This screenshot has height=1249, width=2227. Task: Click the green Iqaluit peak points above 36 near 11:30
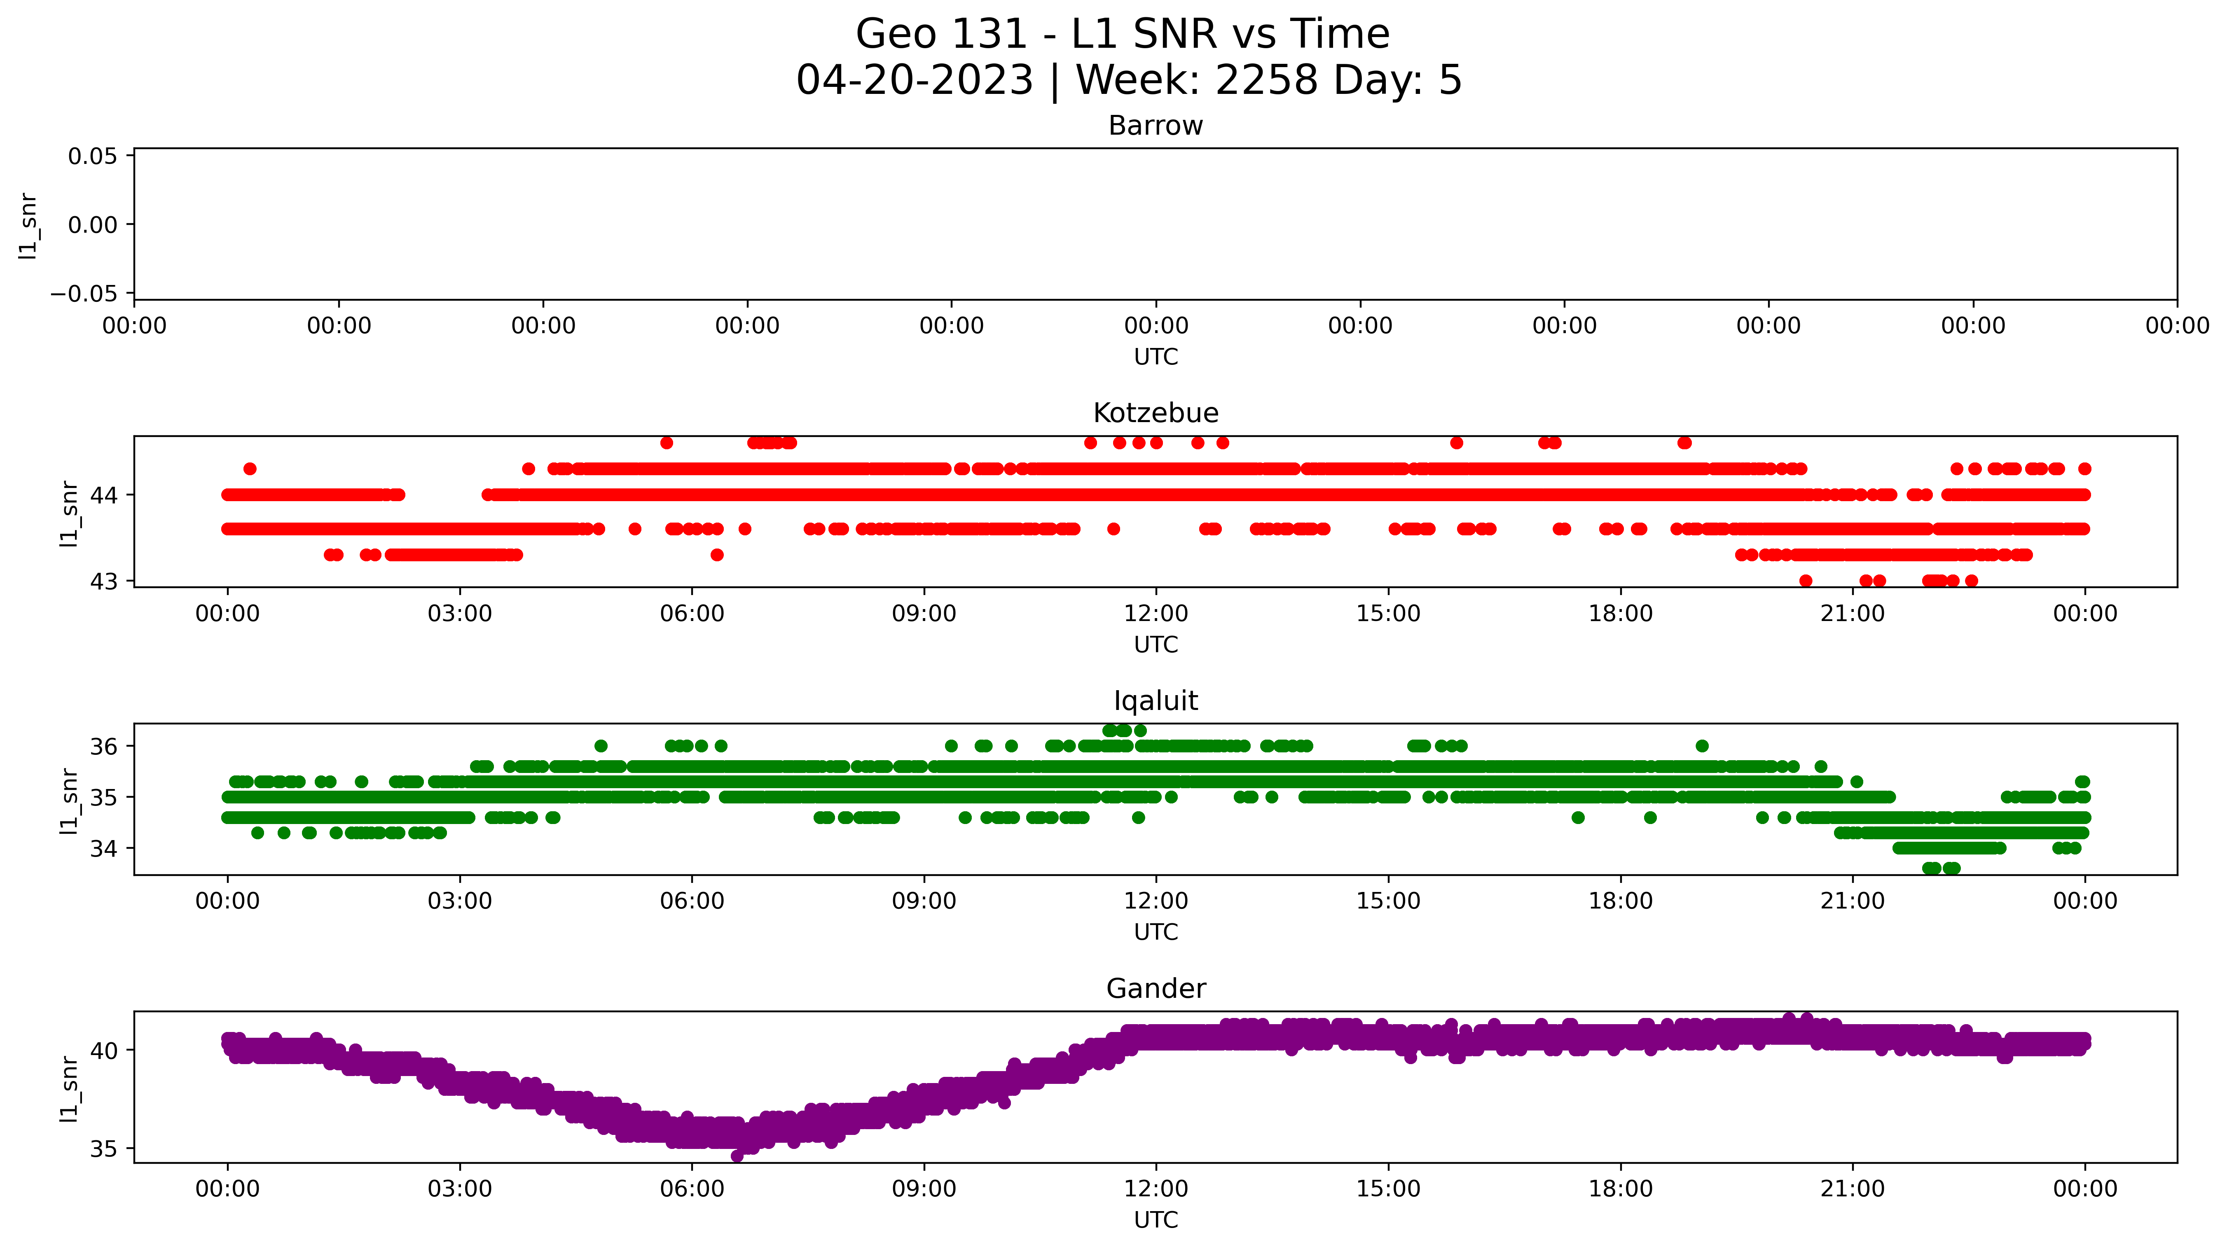1124,731
